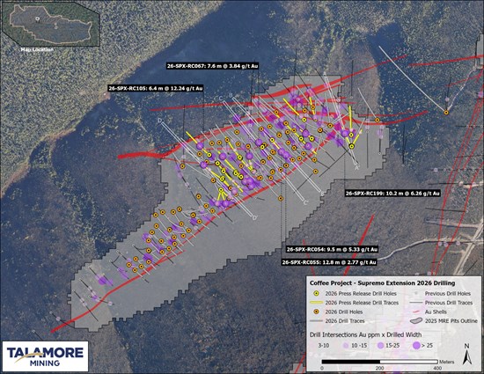The height and width of the screenshot is (374, 484).
Task: Click the north arrow symbol
Action: click(x=467, y=355)
